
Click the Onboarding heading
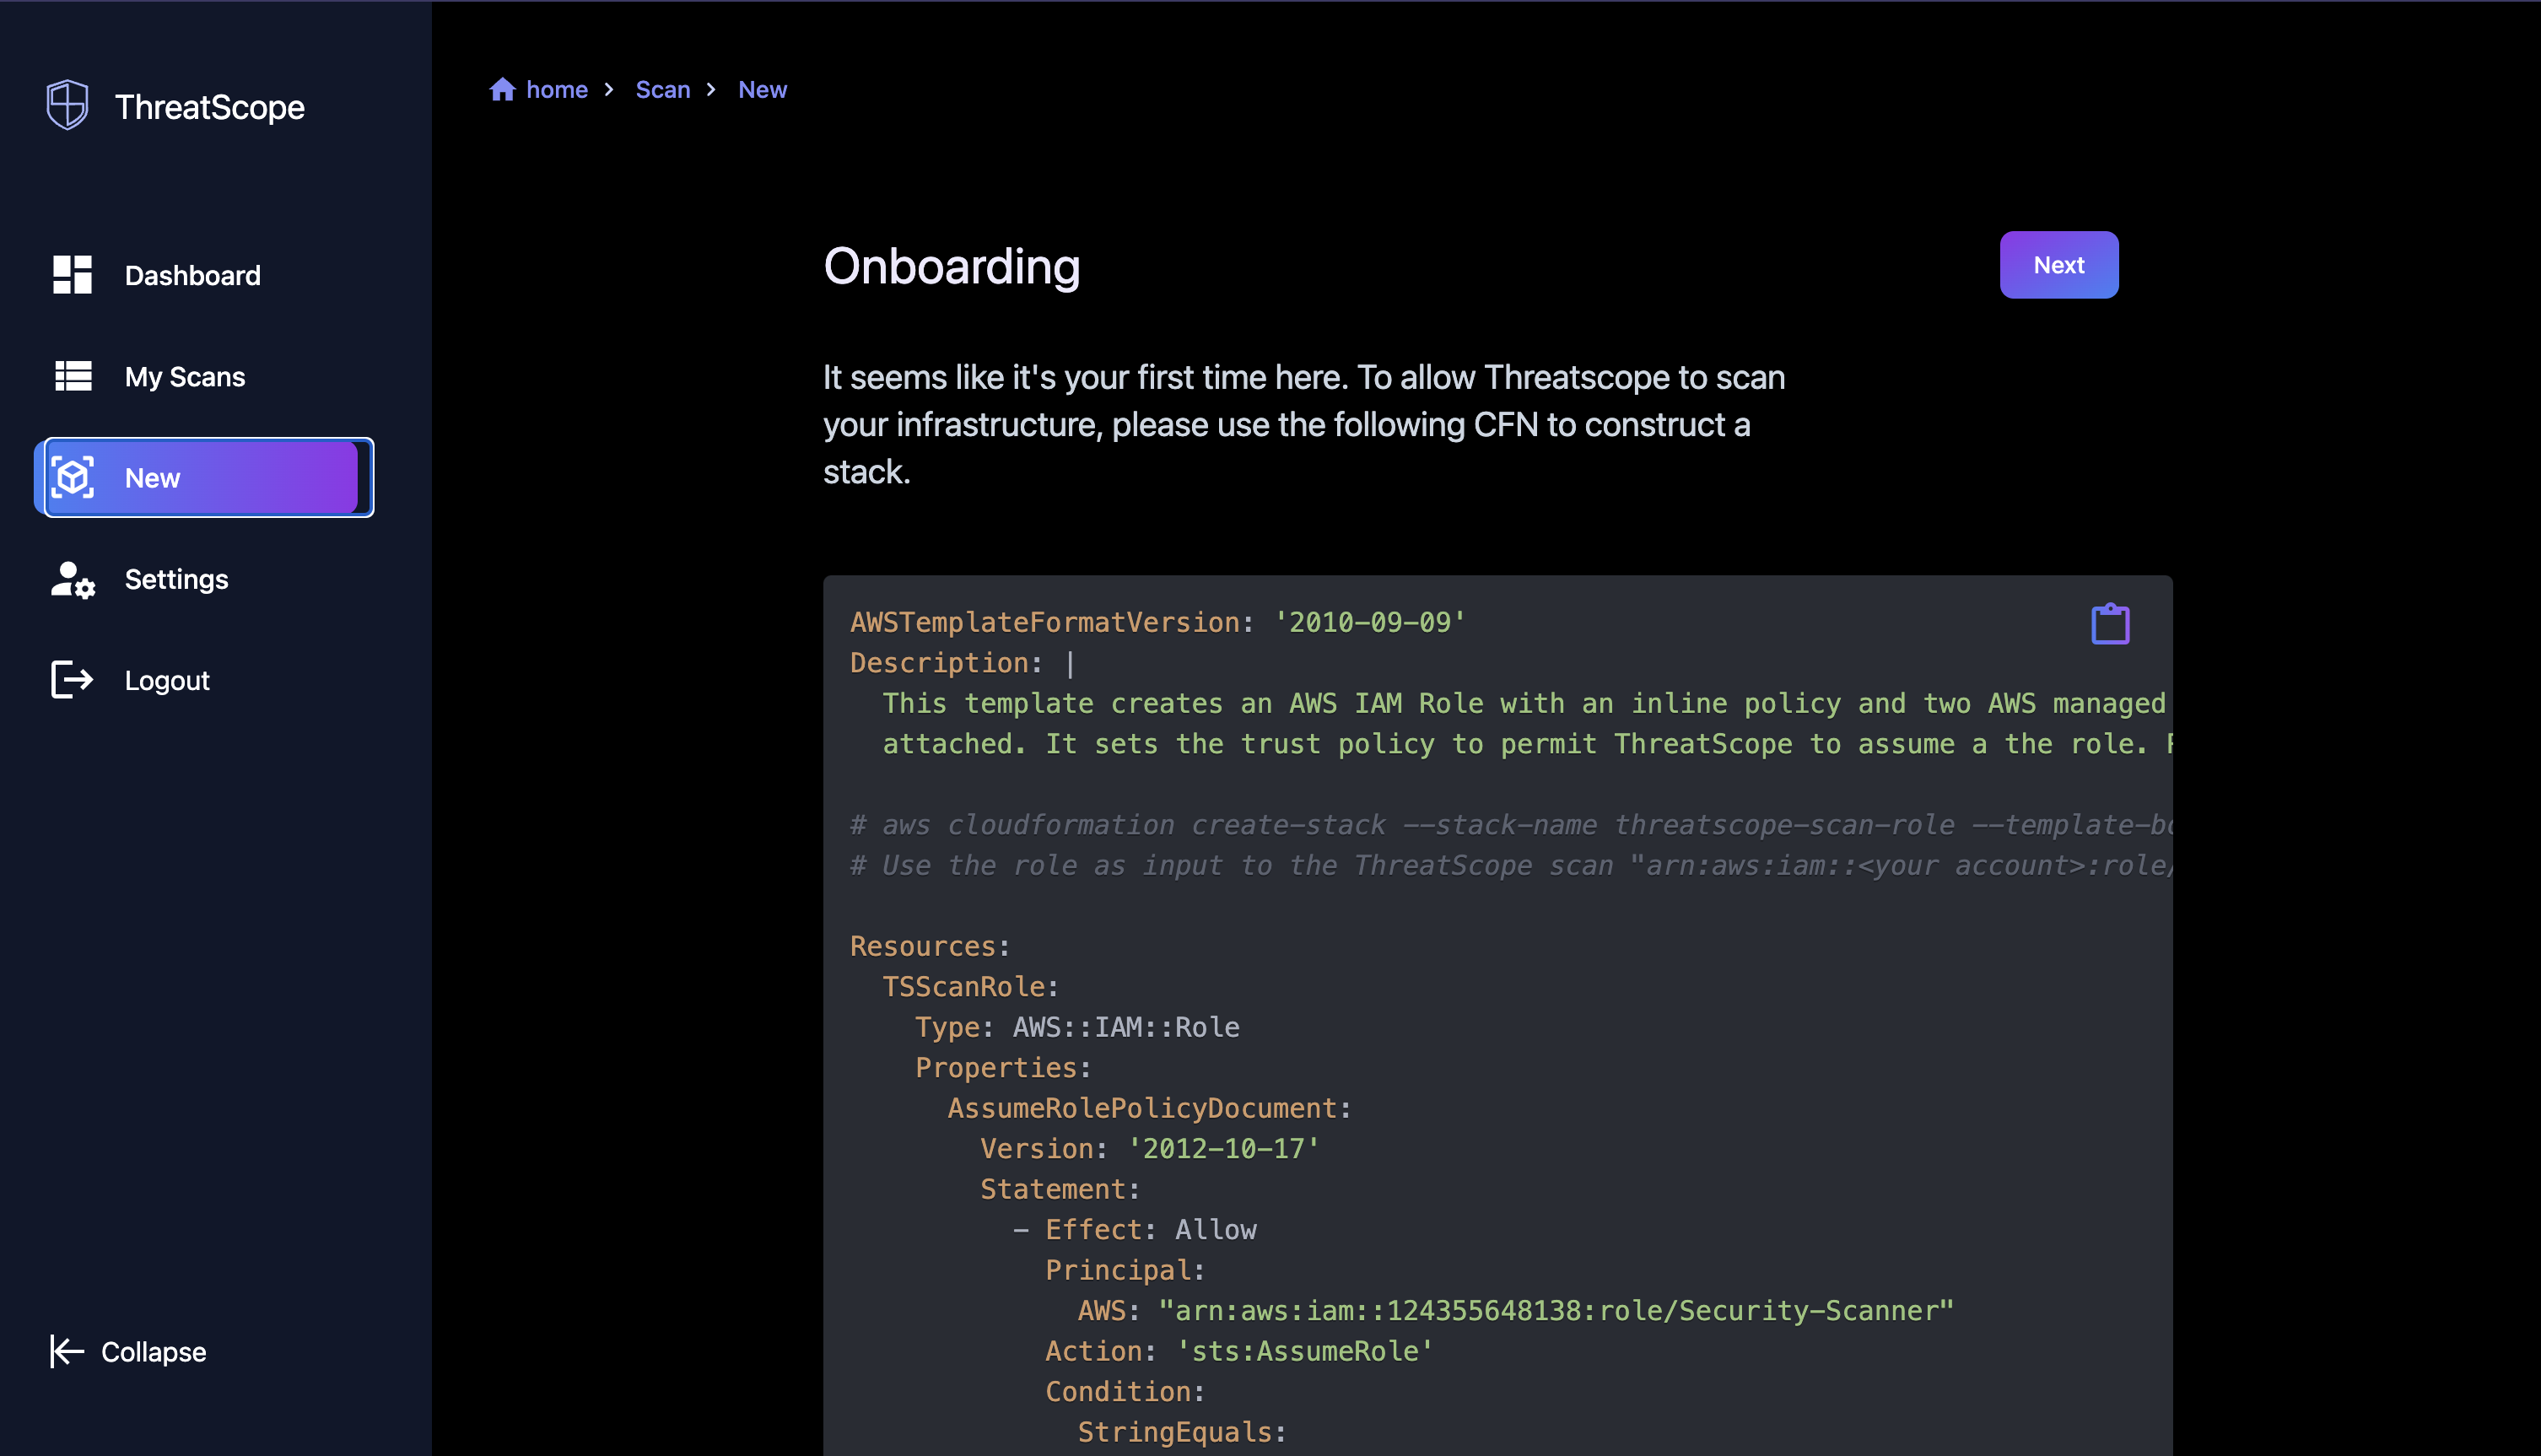[x=952, y=267]
